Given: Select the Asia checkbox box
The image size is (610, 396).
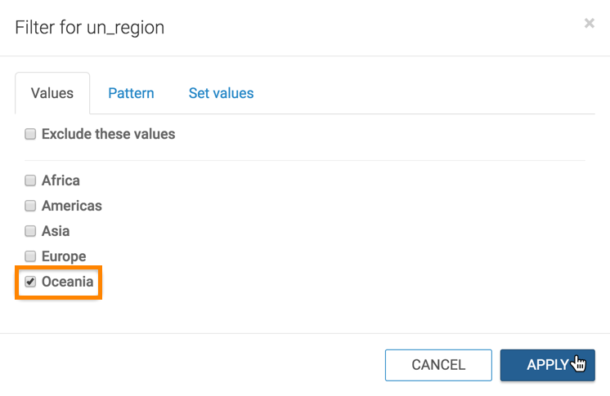Looking at the screenshot, I should [x=30, y=231].
